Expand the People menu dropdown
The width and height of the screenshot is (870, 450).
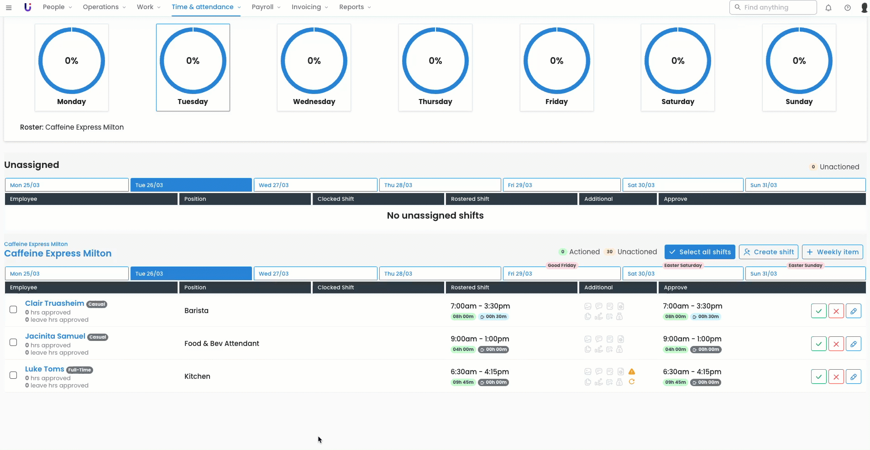click(57, 7)
